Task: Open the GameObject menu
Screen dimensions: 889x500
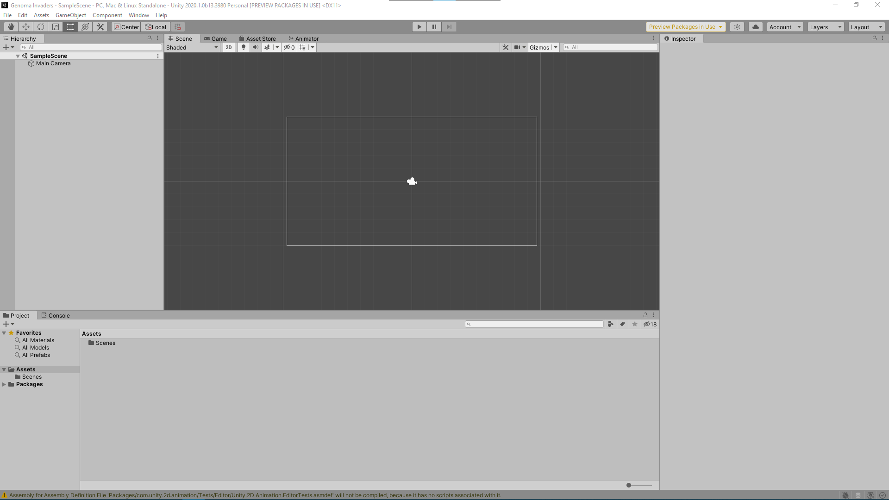Action: point(71,15)
